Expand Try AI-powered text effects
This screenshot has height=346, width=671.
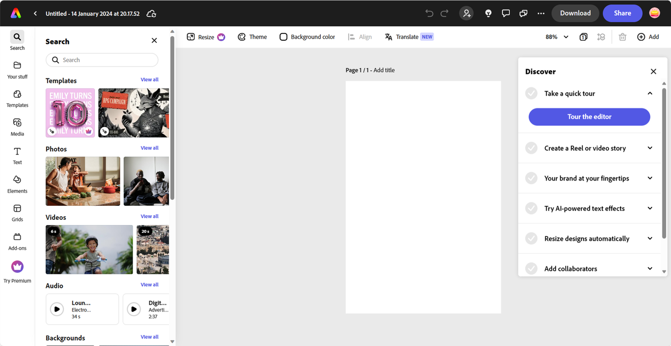pyautogui.click(x=650, y=208)
